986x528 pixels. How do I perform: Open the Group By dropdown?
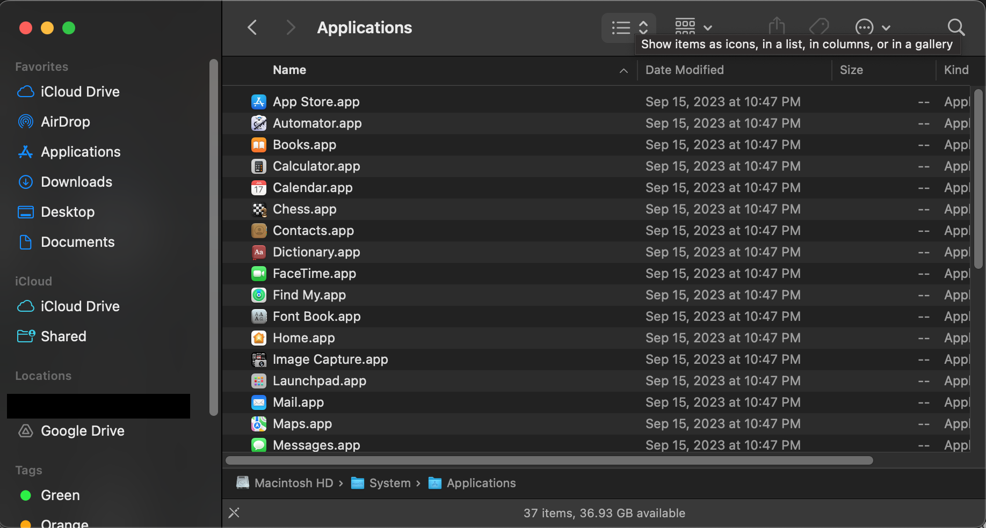point(693,27)
